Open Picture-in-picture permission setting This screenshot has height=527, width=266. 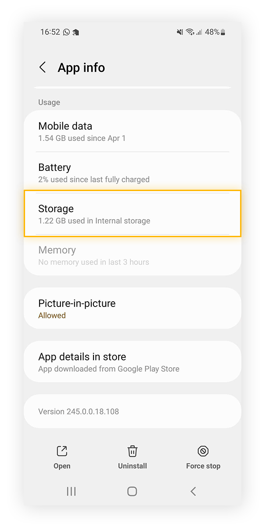(x=132, y=308)
